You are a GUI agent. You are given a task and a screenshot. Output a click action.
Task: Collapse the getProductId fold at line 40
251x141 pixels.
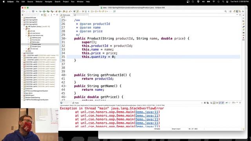[x=66, y=75]
